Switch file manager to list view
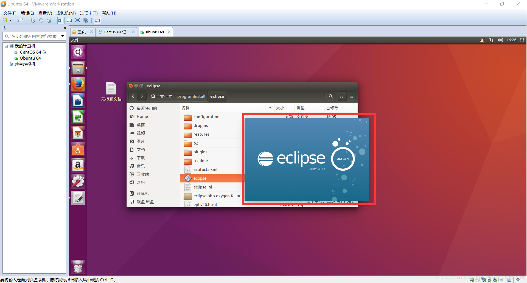This screenshot has height=283, width=527. tap(342, 96)
